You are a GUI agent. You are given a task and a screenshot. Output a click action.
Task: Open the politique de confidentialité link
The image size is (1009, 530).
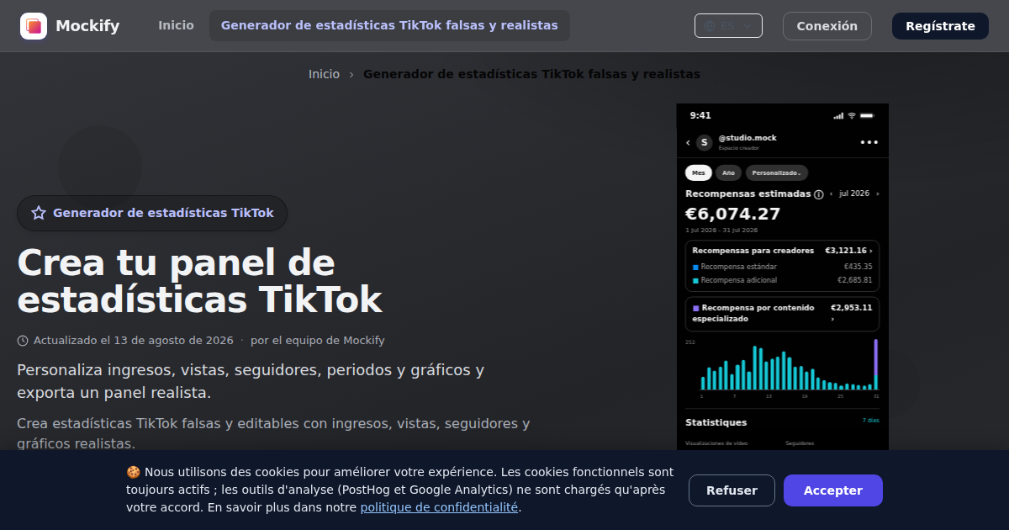439,507
